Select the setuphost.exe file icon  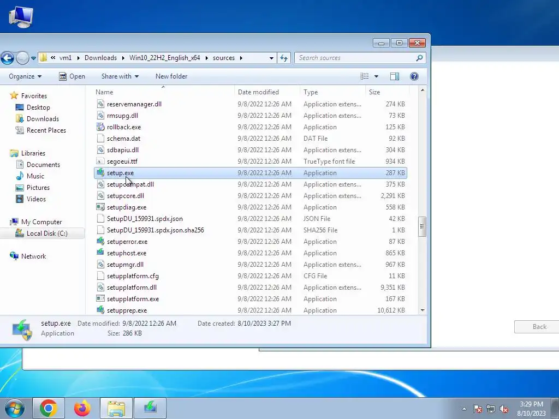[x=100, y=253]
